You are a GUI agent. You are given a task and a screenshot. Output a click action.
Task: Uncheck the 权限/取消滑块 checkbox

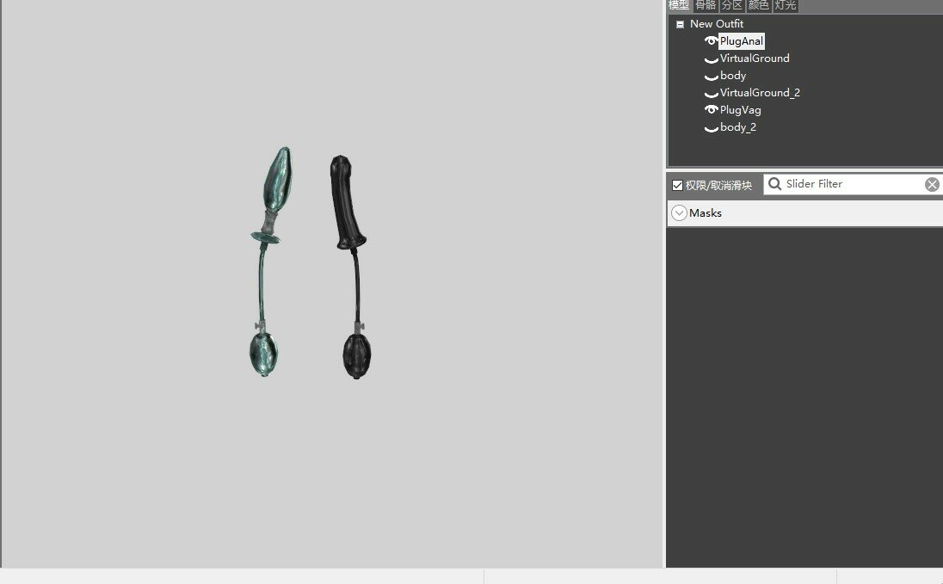point(677,185)
